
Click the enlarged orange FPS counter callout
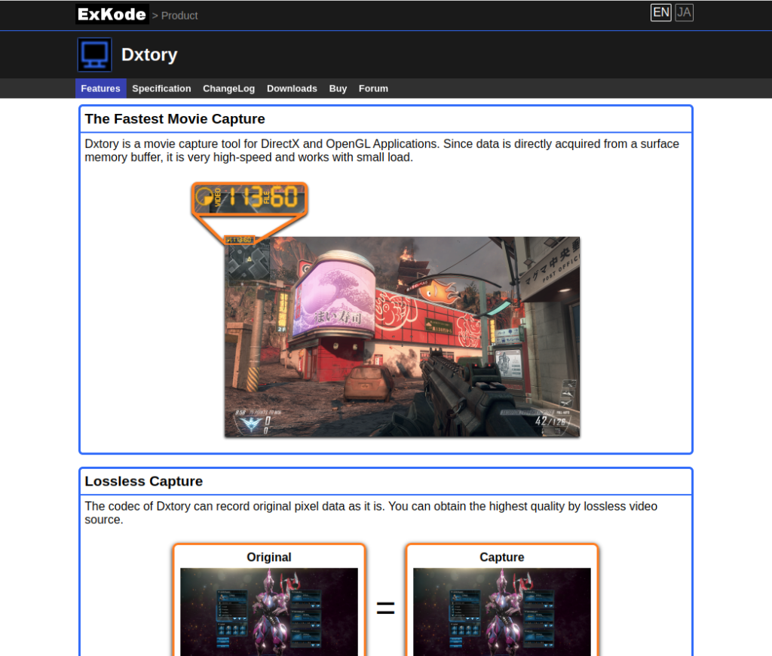click(250, 198)
